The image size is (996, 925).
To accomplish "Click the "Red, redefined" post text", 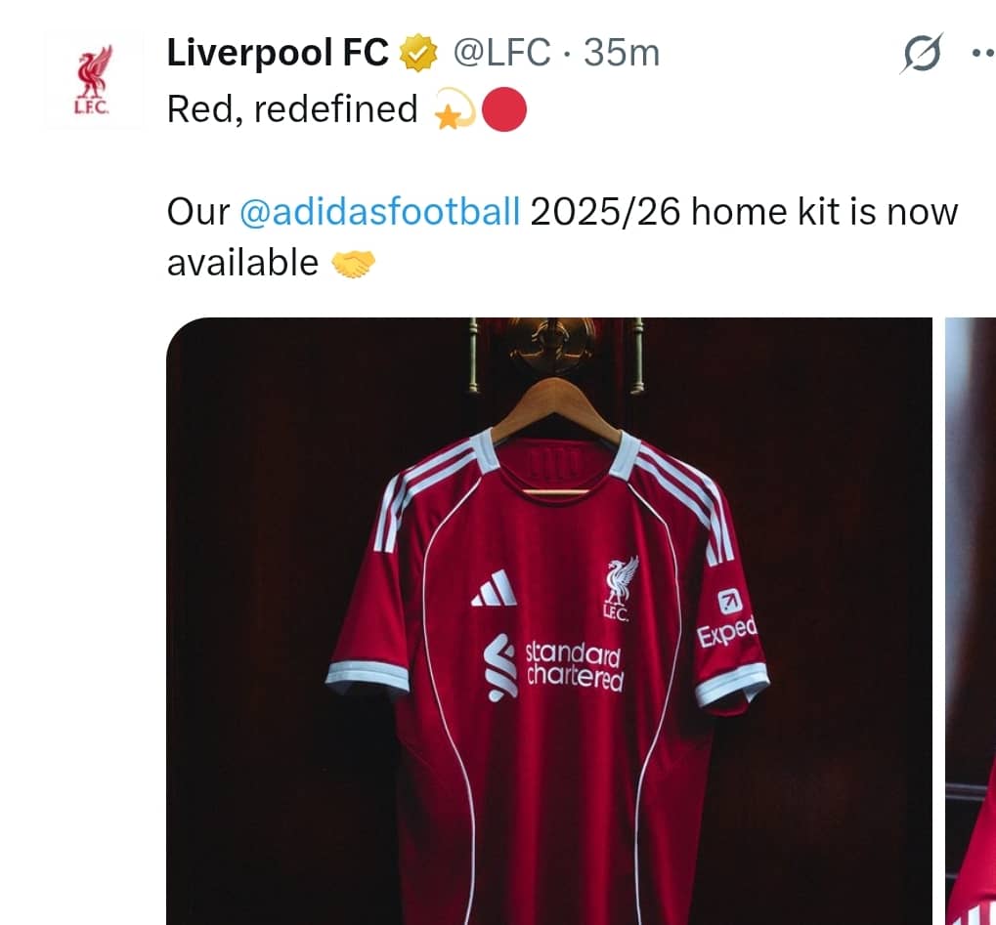I will [292, 109].
